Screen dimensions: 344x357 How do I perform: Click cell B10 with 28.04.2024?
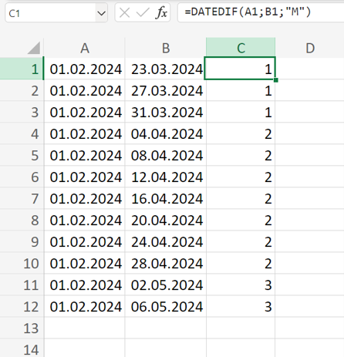point(166,263)
